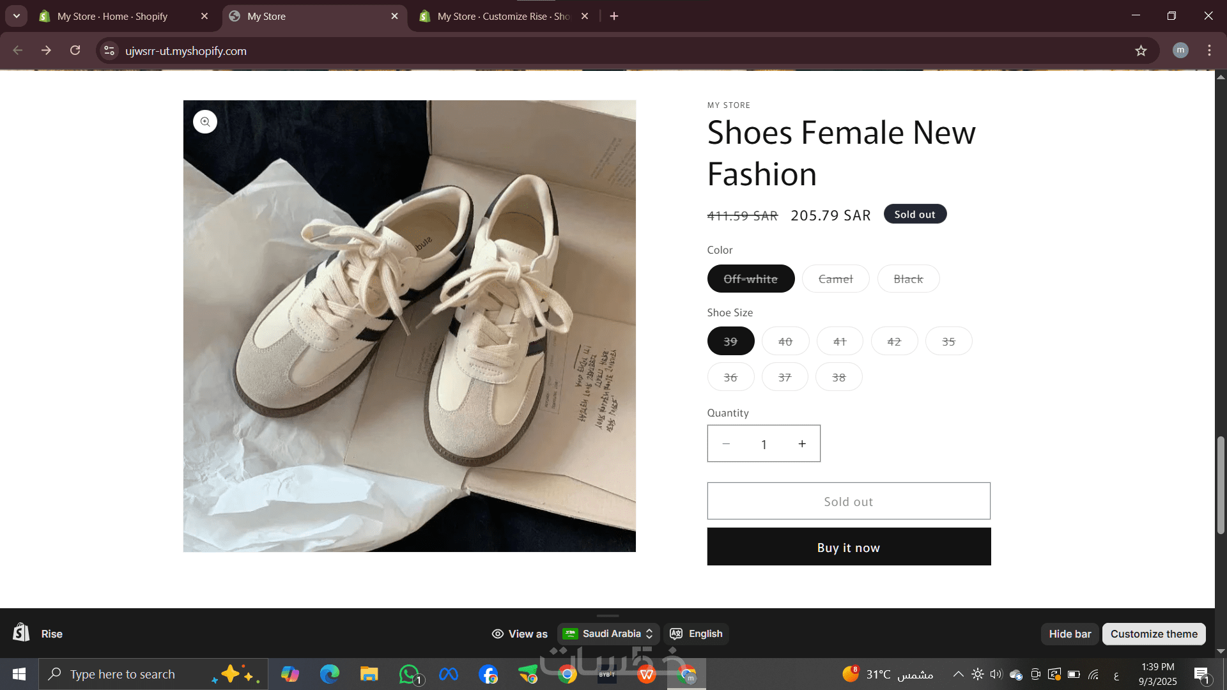Image resolution: width=1227 pixels, height=690 pixels.
Task: Expand the Saudi Arabia country selector
Action: coord(608,634)
